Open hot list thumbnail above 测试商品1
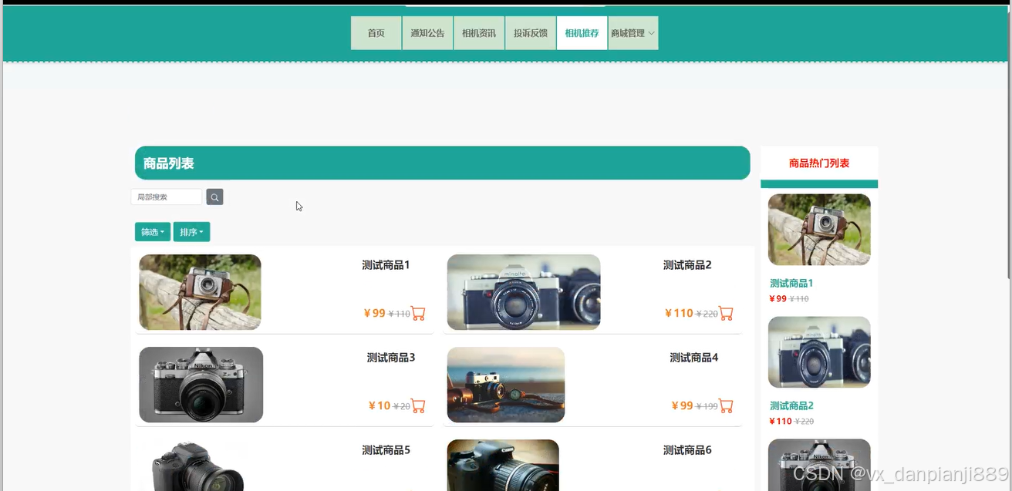 819,230
